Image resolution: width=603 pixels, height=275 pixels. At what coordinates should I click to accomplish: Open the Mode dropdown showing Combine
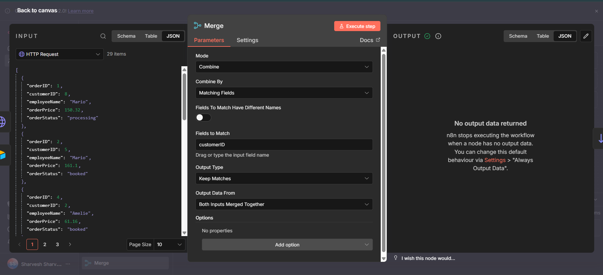(284, 67)
